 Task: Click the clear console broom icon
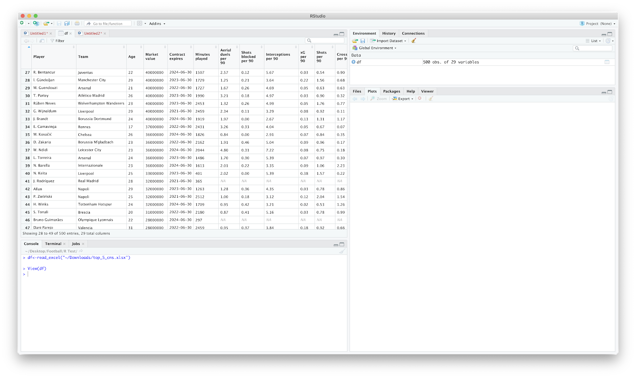pyautogui.click(x=342, y=251)
